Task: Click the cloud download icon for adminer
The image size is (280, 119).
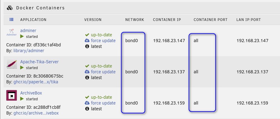Action: [87, 40]
